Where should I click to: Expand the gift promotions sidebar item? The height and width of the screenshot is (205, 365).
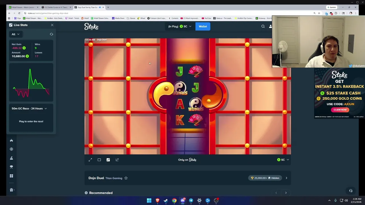12,190
